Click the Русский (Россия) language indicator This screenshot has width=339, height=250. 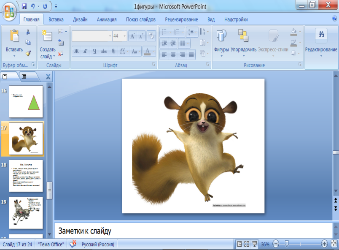98,245
